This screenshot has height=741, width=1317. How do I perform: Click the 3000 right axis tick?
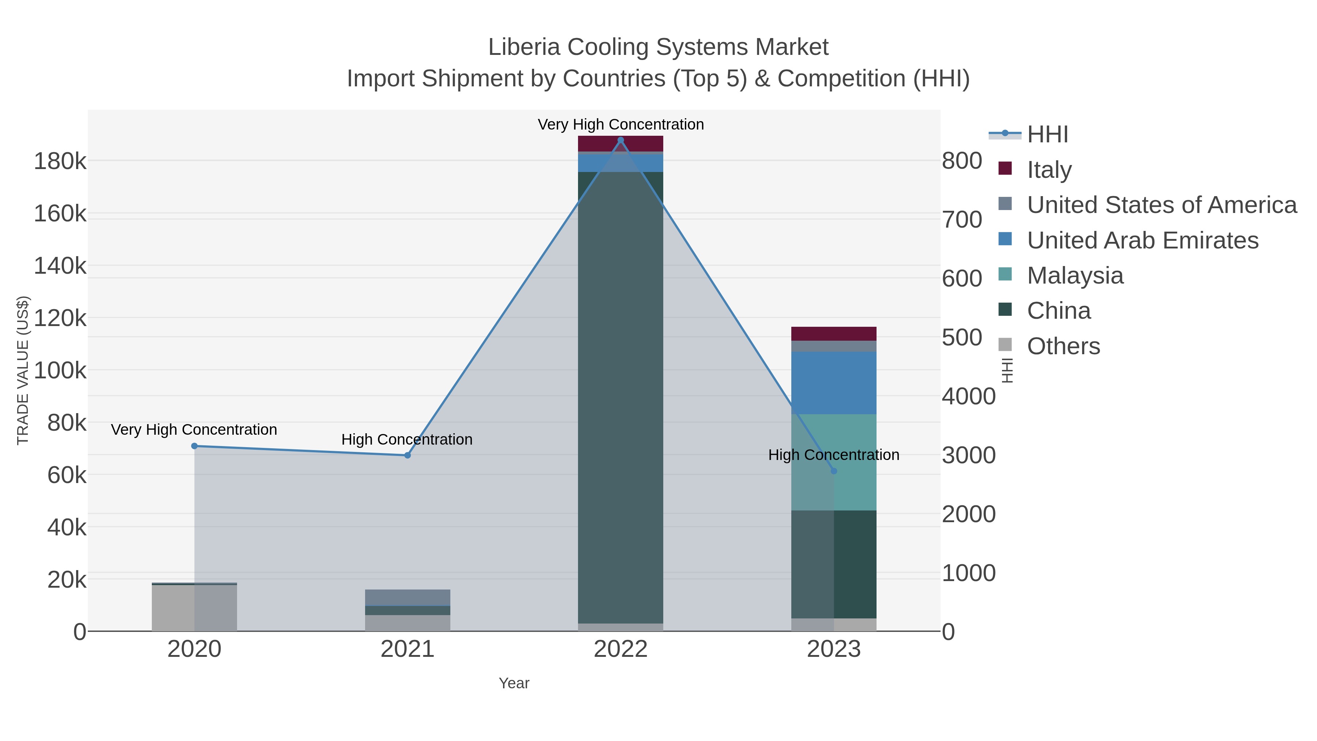pos(969,455)
